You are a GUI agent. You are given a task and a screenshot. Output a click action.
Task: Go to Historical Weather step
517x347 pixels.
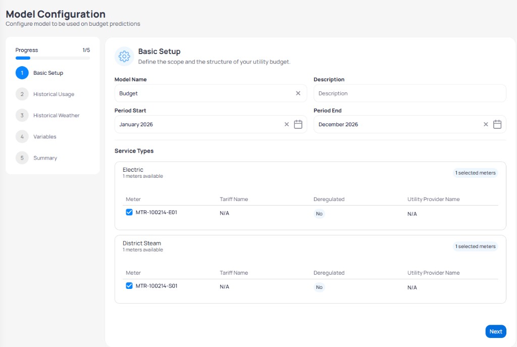coord(57,116)
